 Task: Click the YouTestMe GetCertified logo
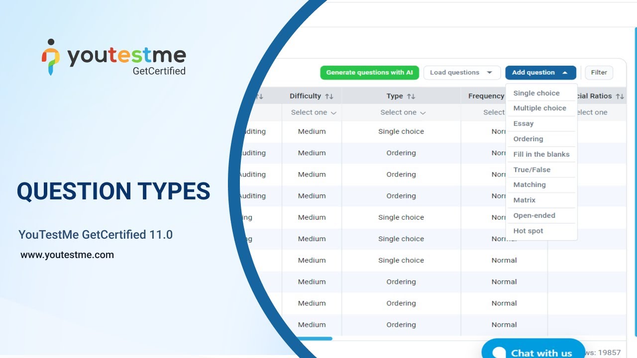113,57
